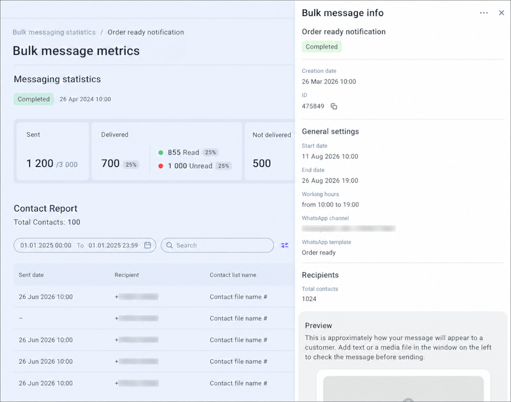Click start date 11 Aug 2026 10:00
The height and width of the screenshot is (402, 511).
(330, 157)
